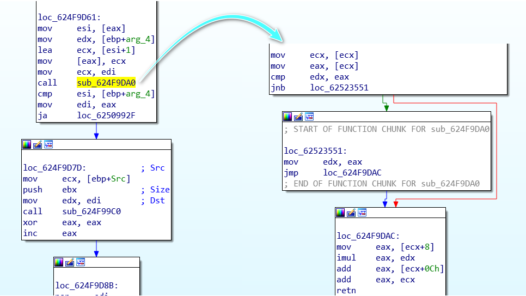Click the highlighted sub_624F9DA0 call target
Image resolution: width=526 pixels, height=296 pixels.
[106, 83]
